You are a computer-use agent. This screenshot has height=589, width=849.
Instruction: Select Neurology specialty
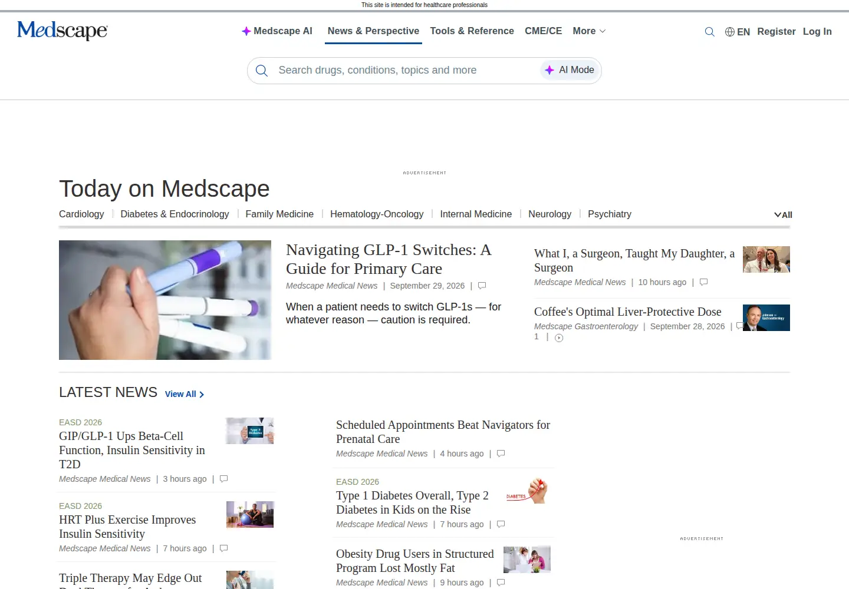(549, 214)
